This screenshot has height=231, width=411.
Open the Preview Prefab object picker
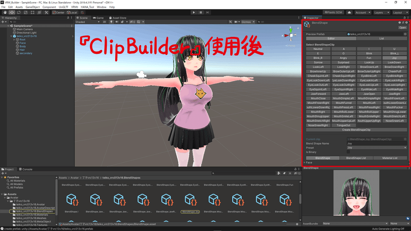pyautogui.click(x=405, y=34)
